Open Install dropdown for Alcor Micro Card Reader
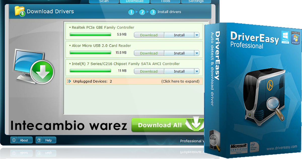 tap(197, 53)
